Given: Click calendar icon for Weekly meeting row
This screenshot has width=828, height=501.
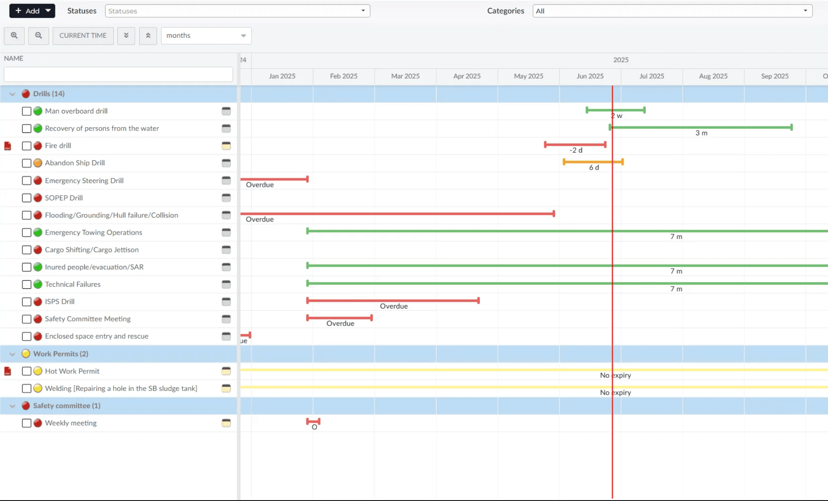Looking at the screenshot, I should 226,423.
